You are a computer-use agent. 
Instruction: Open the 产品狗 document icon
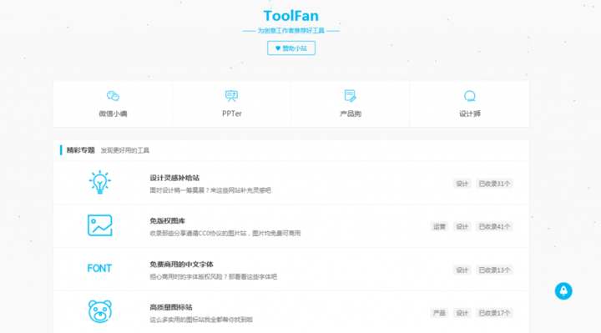(x=351, y=96)
